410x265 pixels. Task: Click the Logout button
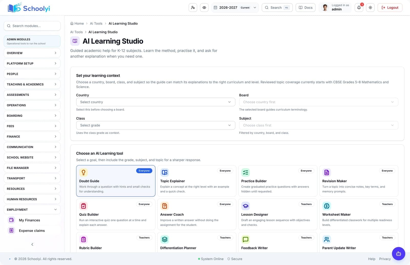tap(390, 8)
